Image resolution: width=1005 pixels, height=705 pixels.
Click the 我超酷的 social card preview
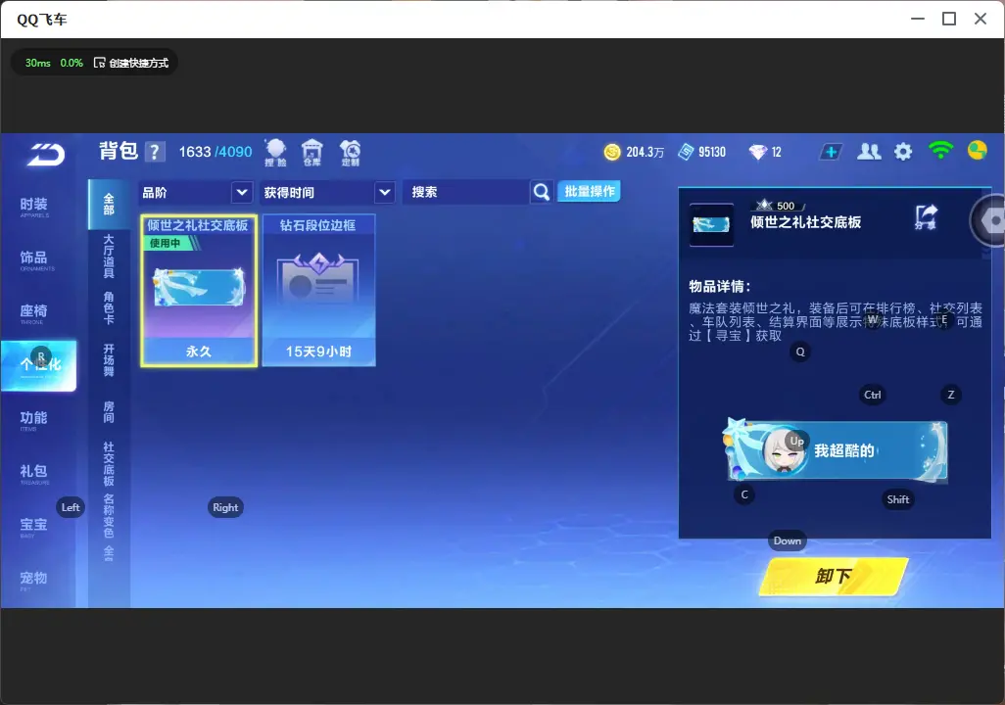pos(836,450)
